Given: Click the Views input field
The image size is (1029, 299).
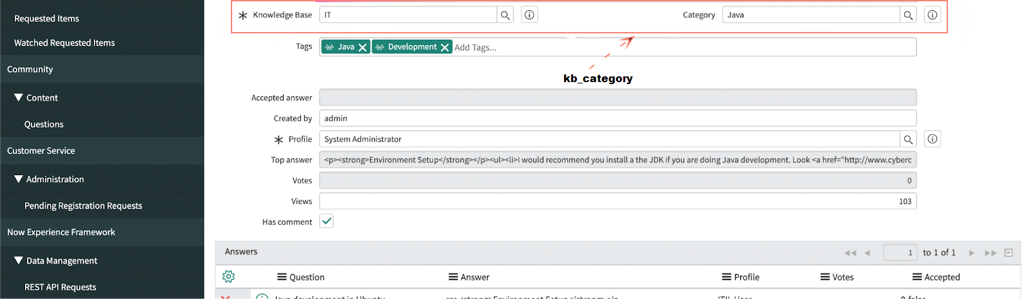Looking at the screenshot, I should pyautogui.click(x=617, y=201).
